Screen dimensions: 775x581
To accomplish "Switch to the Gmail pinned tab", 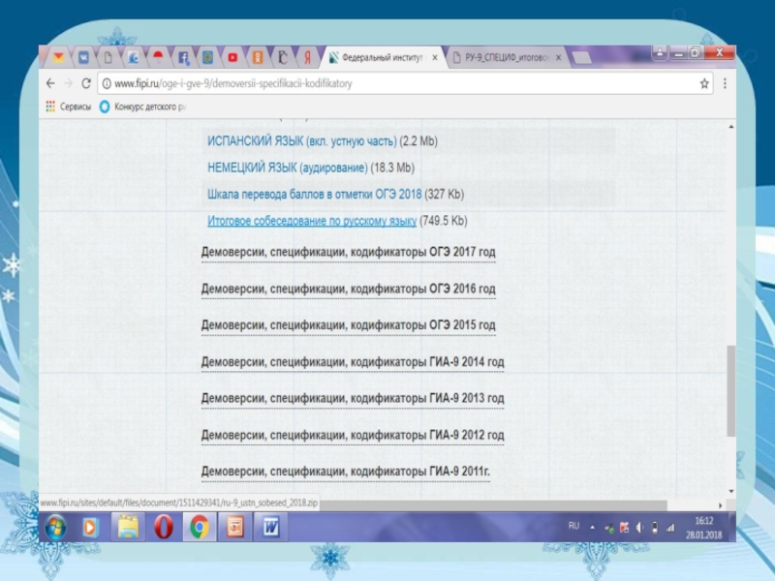I will (59, 58).
